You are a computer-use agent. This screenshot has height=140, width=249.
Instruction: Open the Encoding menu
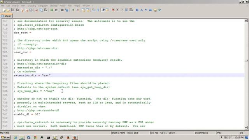pos(32,5)
